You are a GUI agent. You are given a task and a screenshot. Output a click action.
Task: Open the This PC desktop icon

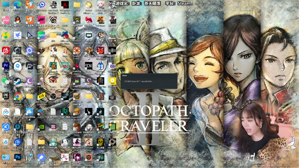[x=6, y=5]
